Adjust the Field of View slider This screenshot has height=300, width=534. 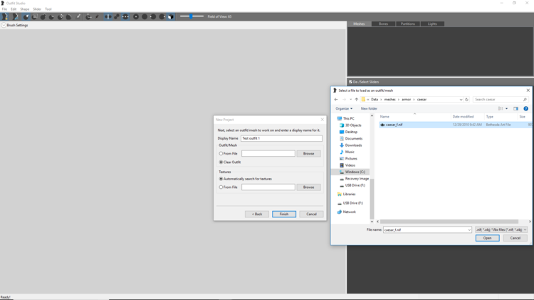(x=192, y=16)
